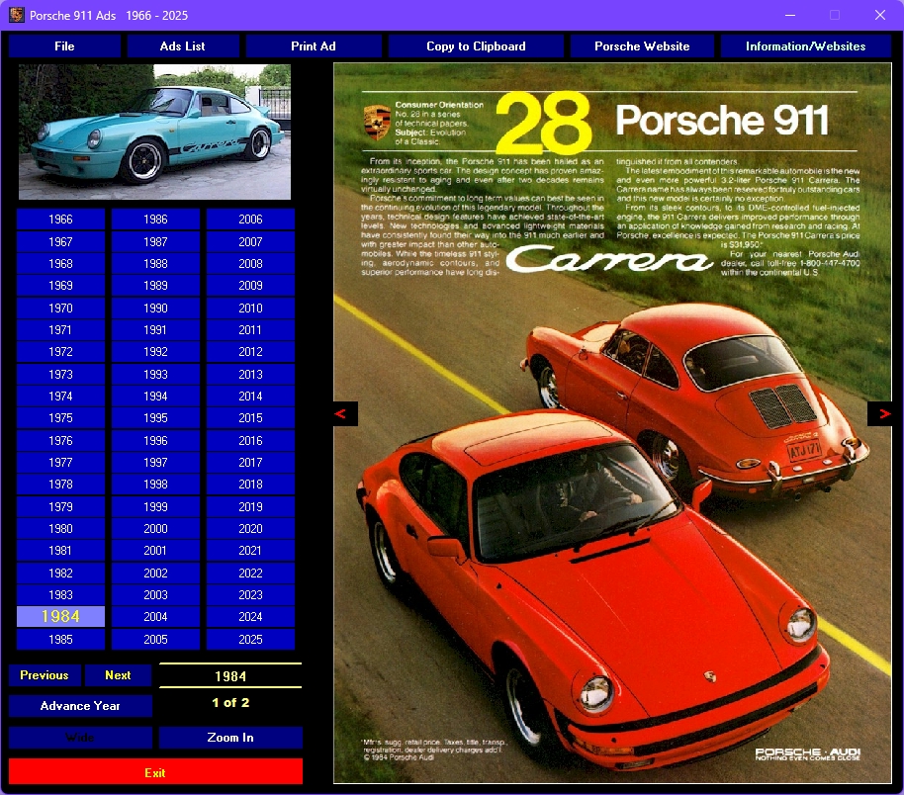Viewport: 904px width, 795px height.
Task: Select the year 2024
Action: [251, 617]
